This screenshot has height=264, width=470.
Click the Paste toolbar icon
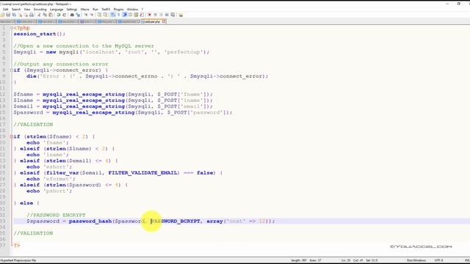coord(51,15)
